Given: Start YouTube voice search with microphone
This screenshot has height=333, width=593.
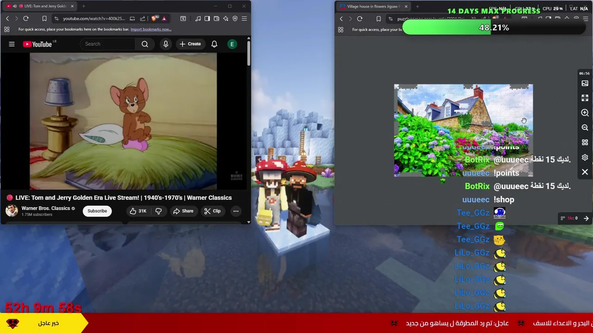Looking at the screenshot, I should (165, 44).
